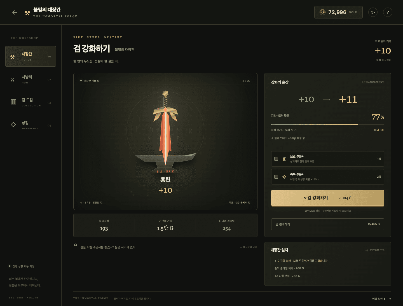Enable the 보호 주문서 checkbox
The image size is (403, 306).
tap(276, 159)
